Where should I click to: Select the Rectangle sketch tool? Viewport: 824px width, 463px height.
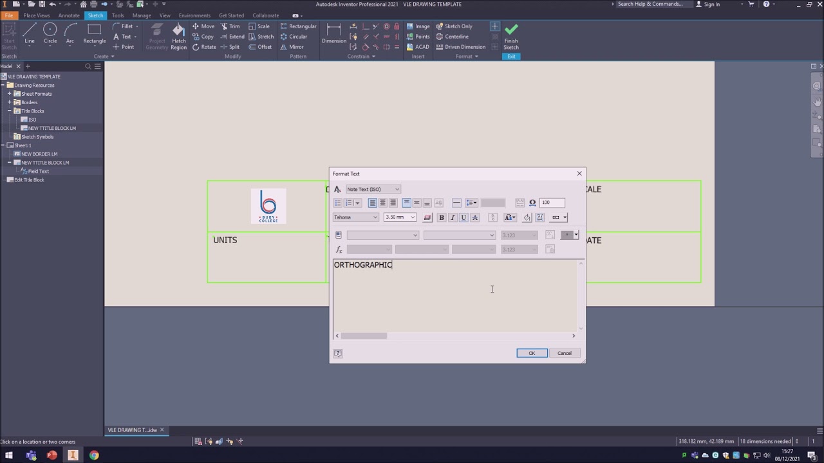pos(94,33)
